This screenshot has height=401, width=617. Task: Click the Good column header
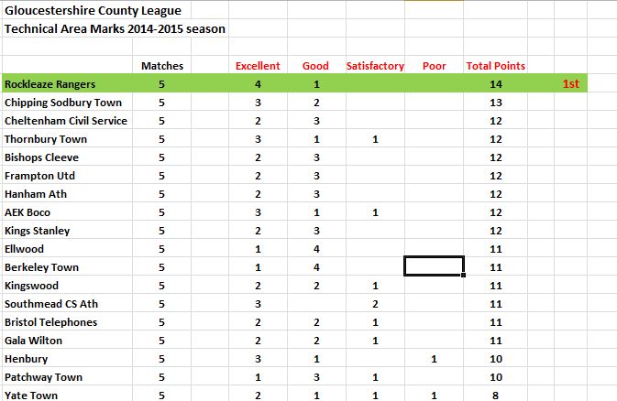316,66
